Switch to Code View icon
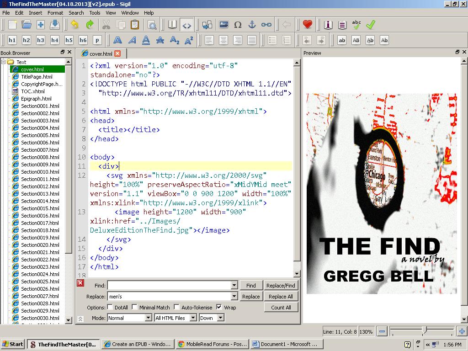468x351 pixels. coord(187,25)
